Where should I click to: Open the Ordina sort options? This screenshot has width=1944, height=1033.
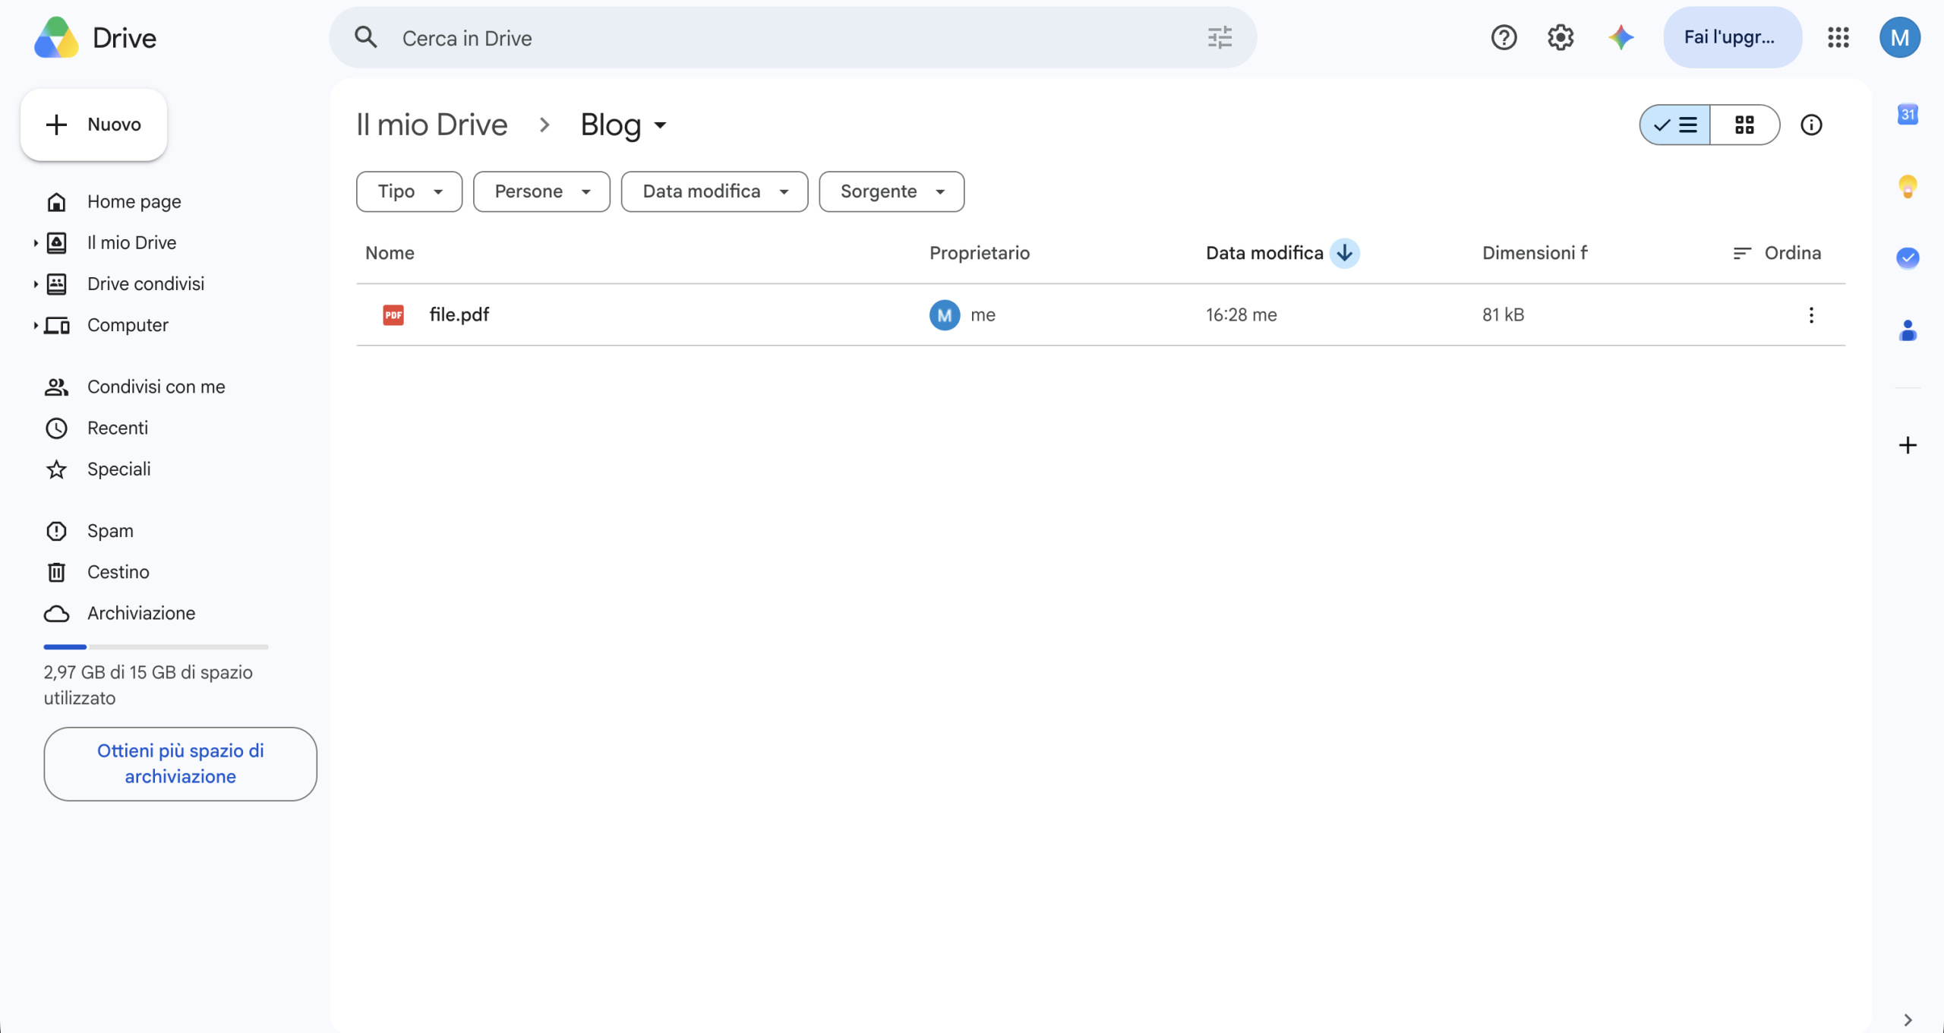click(x=1777, y=253)
